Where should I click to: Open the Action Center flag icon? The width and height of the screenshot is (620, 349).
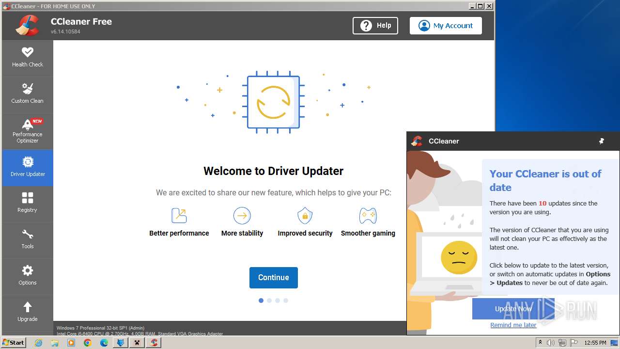click(x=574, y=343)
